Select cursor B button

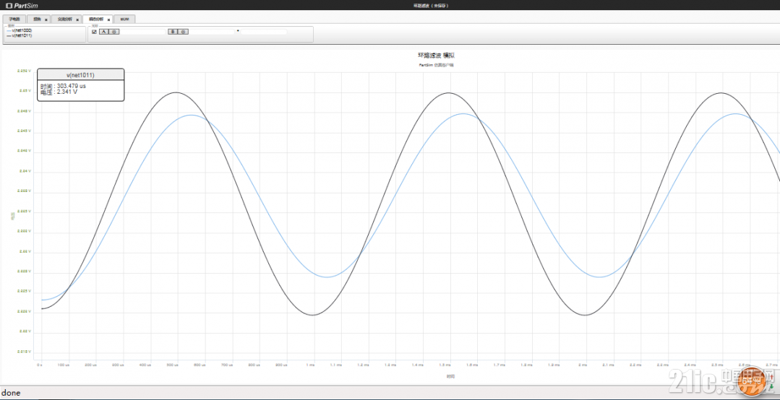coord(173,32)
